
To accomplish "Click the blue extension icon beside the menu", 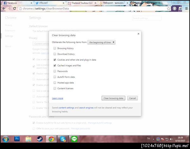I will [x=180, y=9].
